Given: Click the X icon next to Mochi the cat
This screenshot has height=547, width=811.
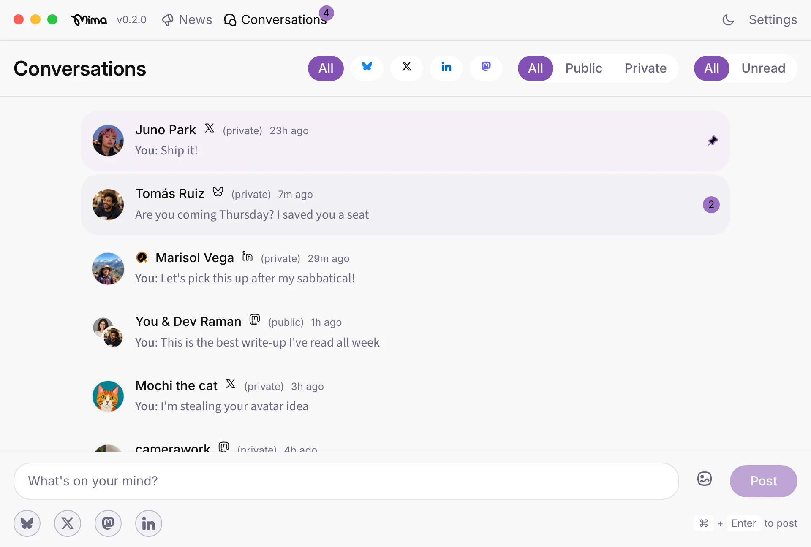Looking at the screenshot, I should click(x=231, y=384).
